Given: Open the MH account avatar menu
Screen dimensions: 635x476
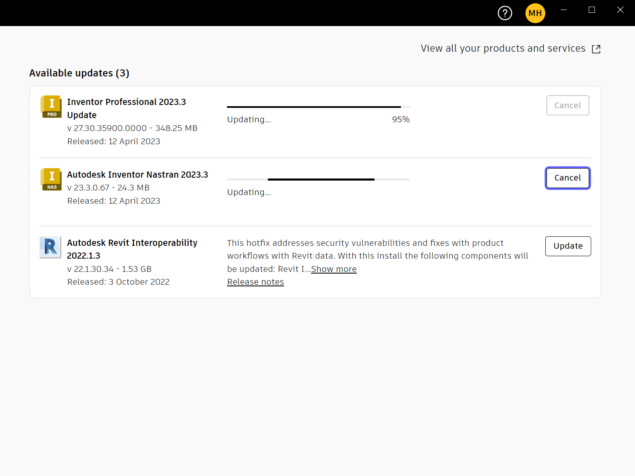Looking at the screenshot, I should (535, 13).
